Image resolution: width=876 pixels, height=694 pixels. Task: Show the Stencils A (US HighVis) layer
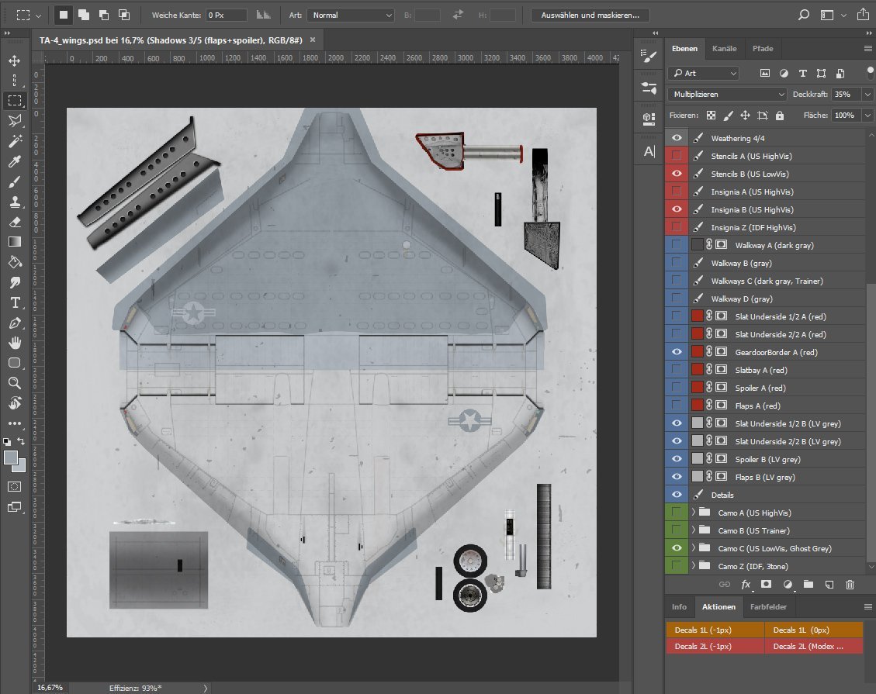676,155
